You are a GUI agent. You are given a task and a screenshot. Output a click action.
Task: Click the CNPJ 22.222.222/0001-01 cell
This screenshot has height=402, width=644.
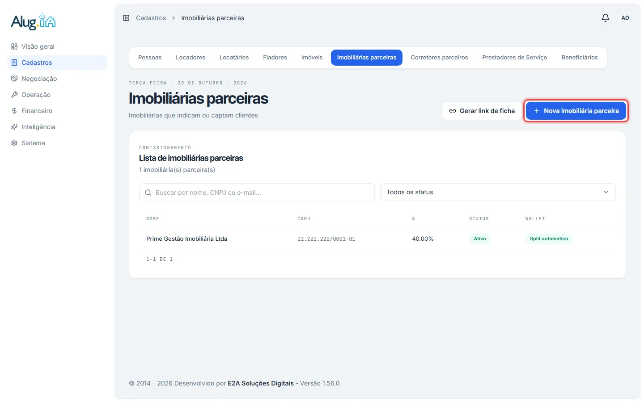pyautogui.click(x=326, y=239)
